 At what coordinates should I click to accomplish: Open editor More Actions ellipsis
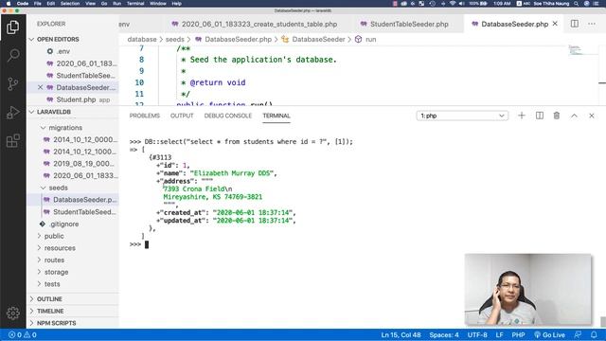point(592,24)
